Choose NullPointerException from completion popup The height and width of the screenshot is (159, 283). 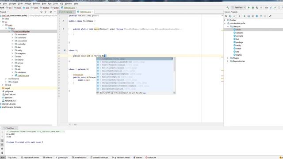coord(134,68)
